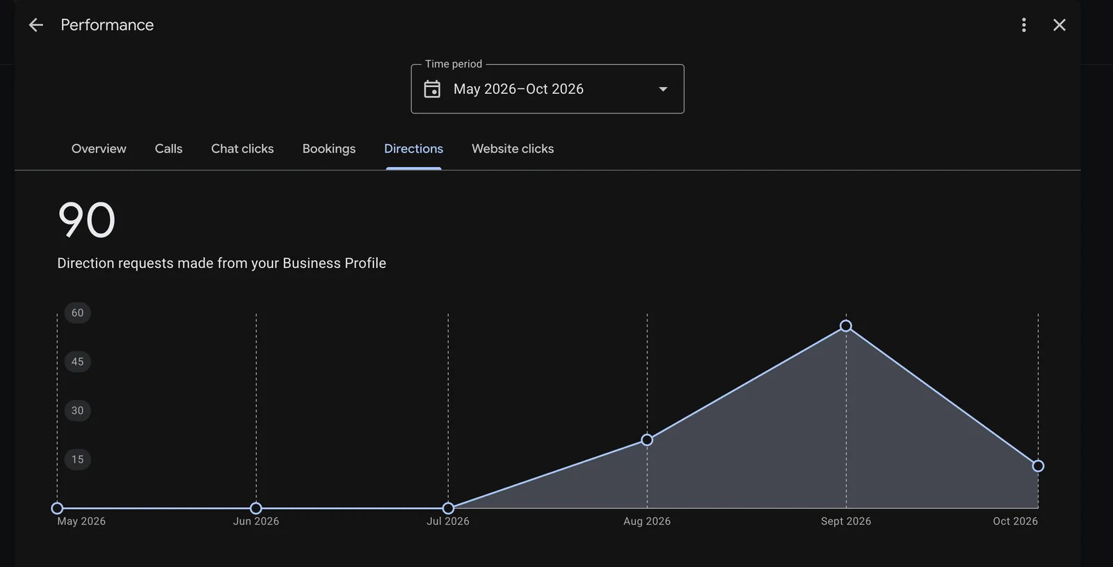The image size is (1113, 567).
Task: Open the Calls tab
Action: [168, 149]
